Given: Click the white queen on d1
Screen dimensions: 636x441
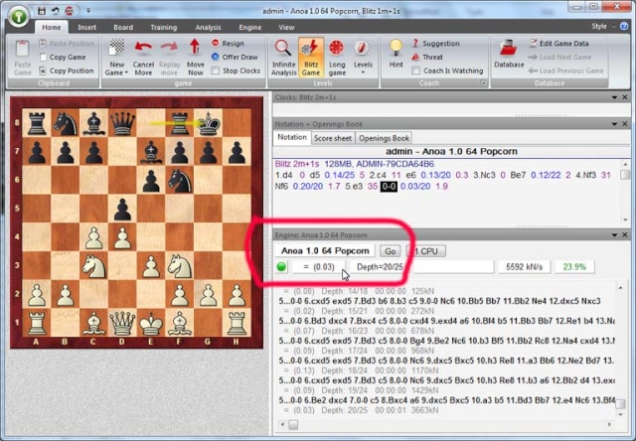Looking at the screenshot, I should (122, 323).
